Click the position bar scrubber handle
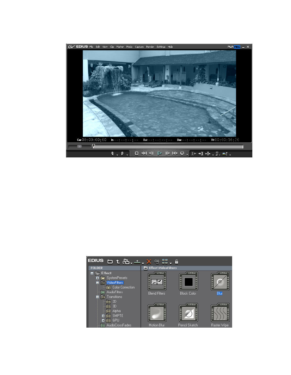The height and width of the screenshot is (375, 291). pyautogui.click(x=94, y=146)
